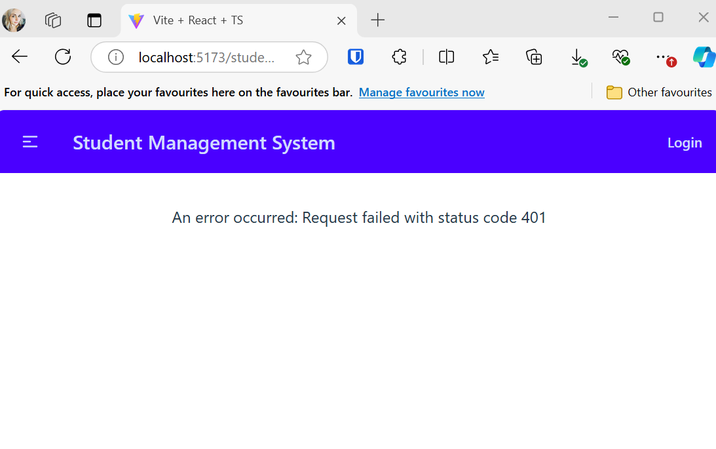The height and width of the screenshot is (449, 716).
Task: Toggle vertical tabs layout
Action: coord(94,20)
